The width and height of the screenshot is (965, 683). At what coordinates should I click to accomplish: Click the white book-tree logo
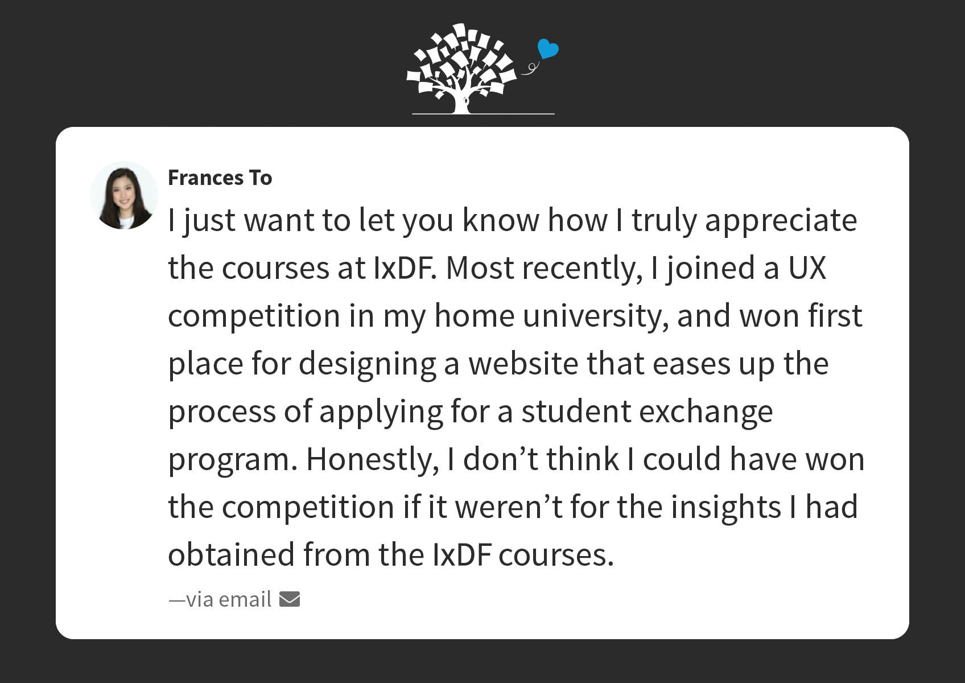click(x=461, y=68)
